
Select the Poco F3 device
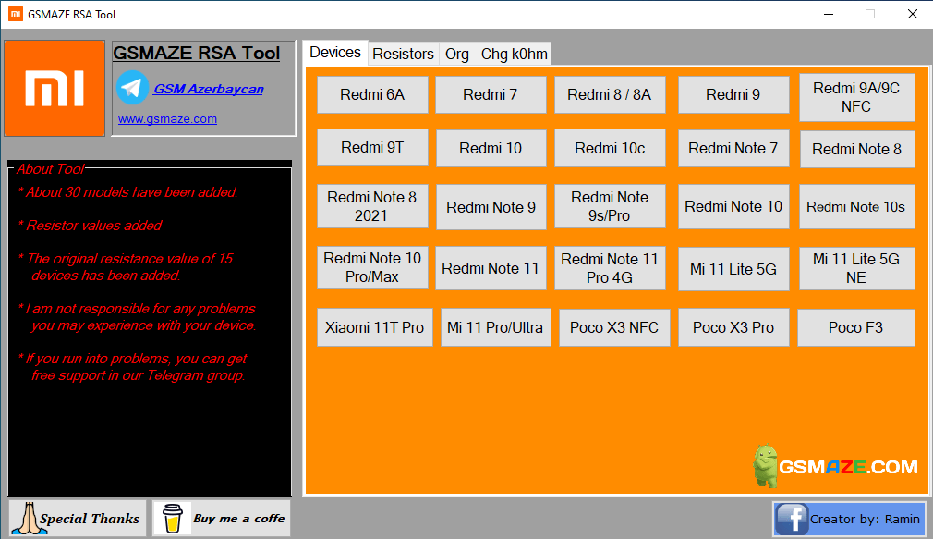click(855, 327)
